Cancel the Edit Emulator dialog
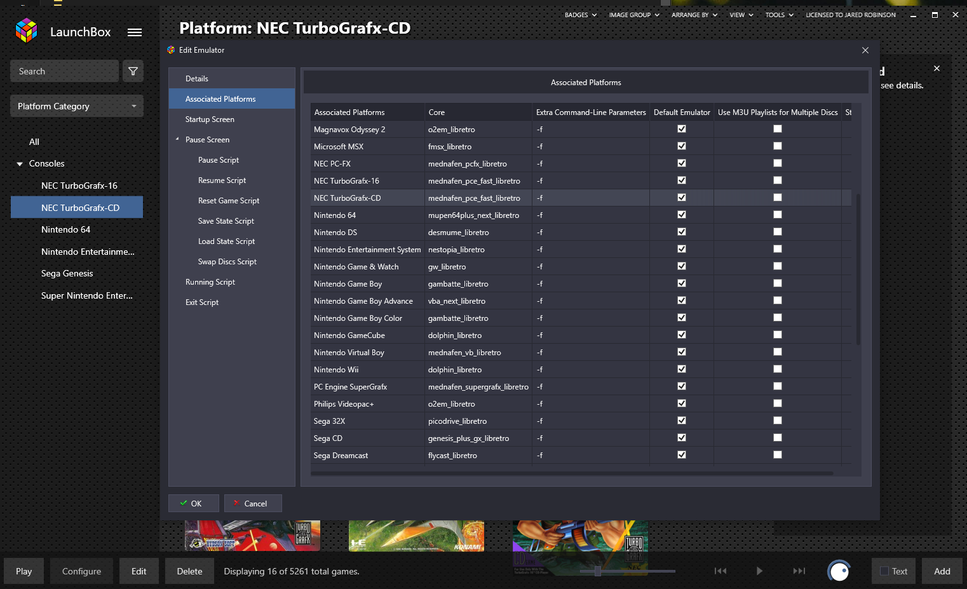967x589 pixels. click(x=253, y=503)
